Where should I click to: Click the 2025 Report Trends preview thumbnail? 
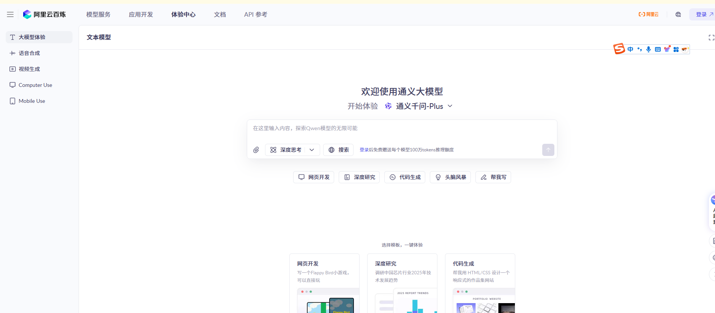(406, 301)
